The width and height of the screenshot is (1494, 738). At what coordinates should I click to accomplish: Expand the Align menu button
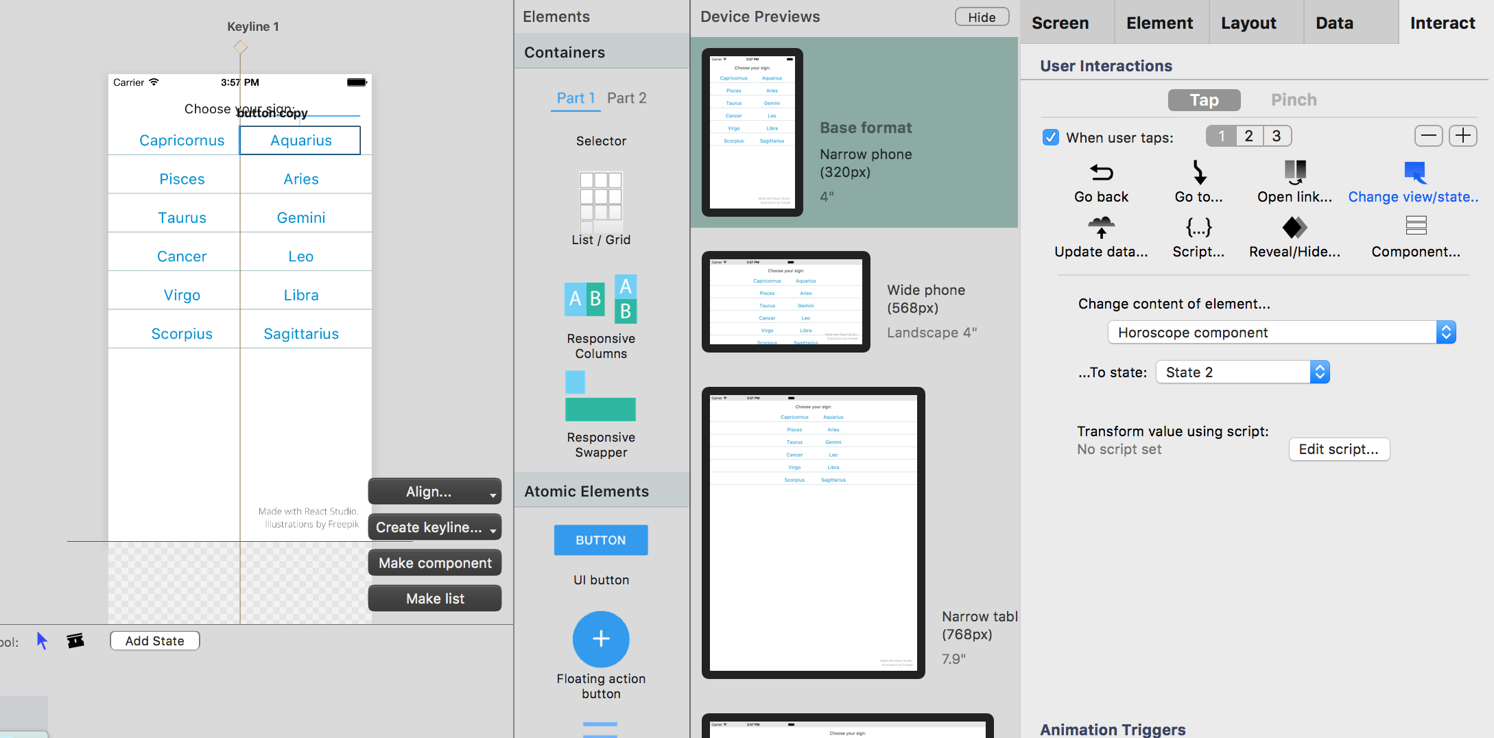tap(435, 492)
